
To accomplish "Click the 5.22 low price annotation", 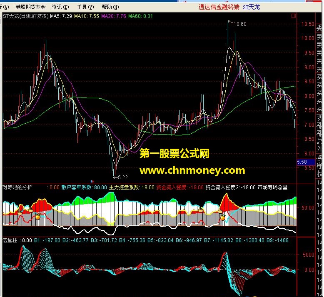I will tap(123, 177).
